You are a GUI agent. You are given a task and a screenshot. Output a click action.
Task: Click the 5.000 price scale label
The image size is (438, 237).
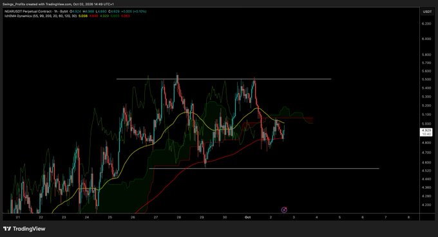point(426,124)
